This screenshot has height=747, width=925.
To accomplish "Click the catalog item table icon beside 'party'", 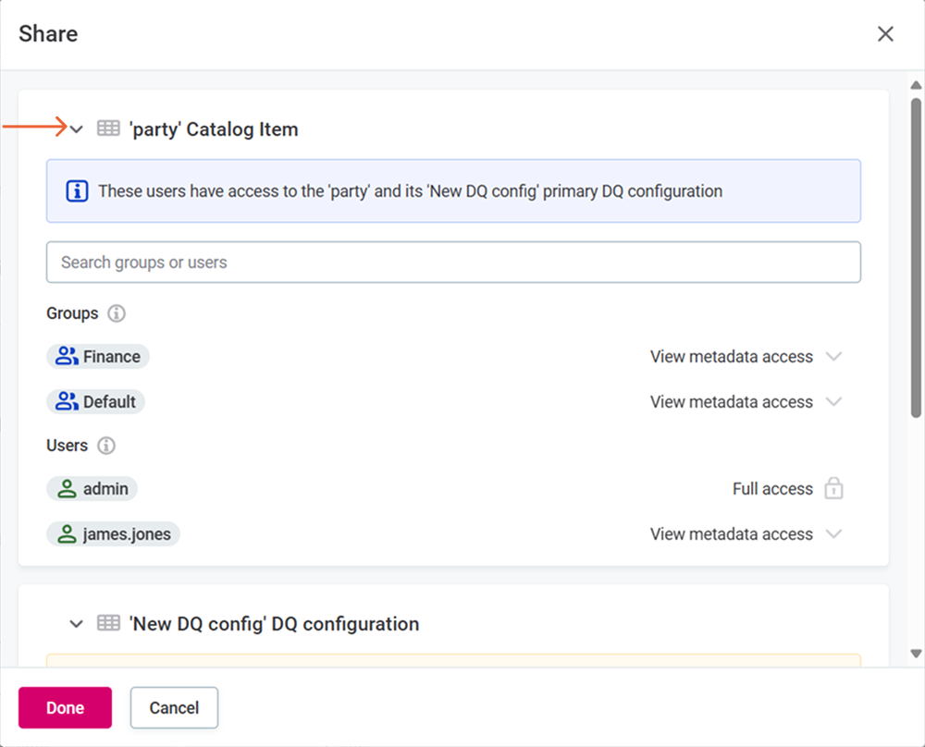I will coord(110,129).
